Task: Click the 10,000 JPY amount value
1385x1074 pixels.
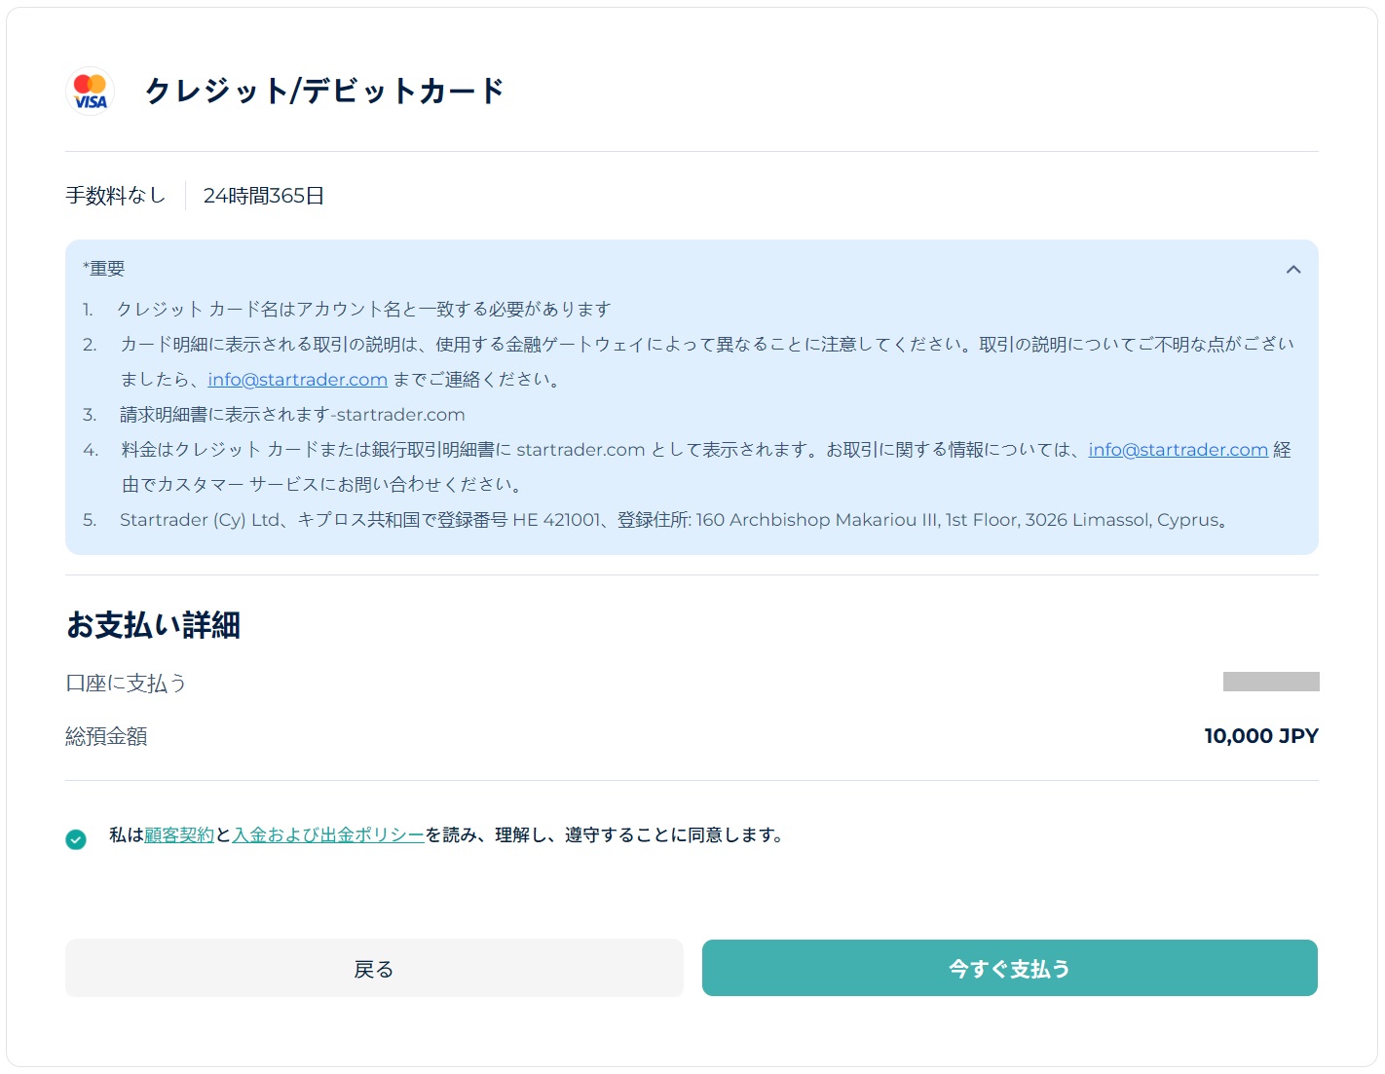Action: coord(1260,736)
